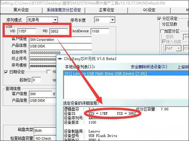Click the 此分区容量 value 7.0G

click(x=165, y=109)
